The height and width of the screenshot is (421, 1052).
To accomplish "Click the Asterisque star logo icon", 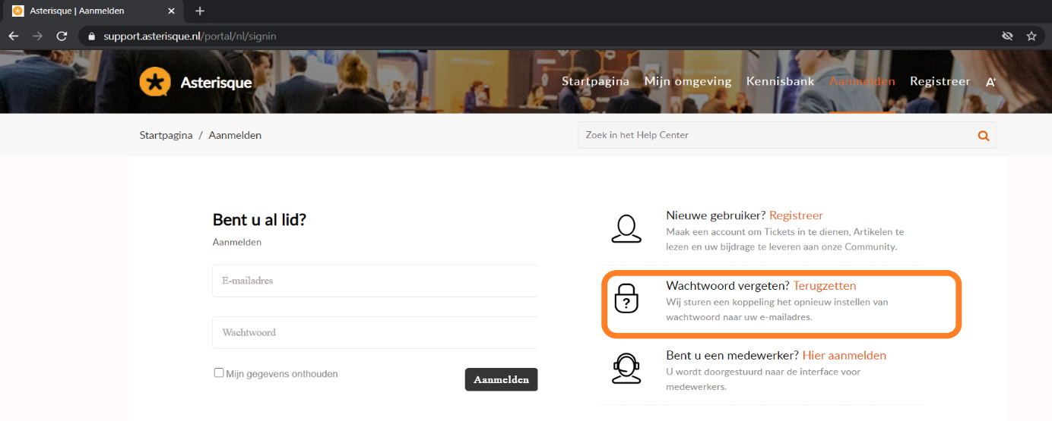I will pyautogui.click(x=155, y=82).
